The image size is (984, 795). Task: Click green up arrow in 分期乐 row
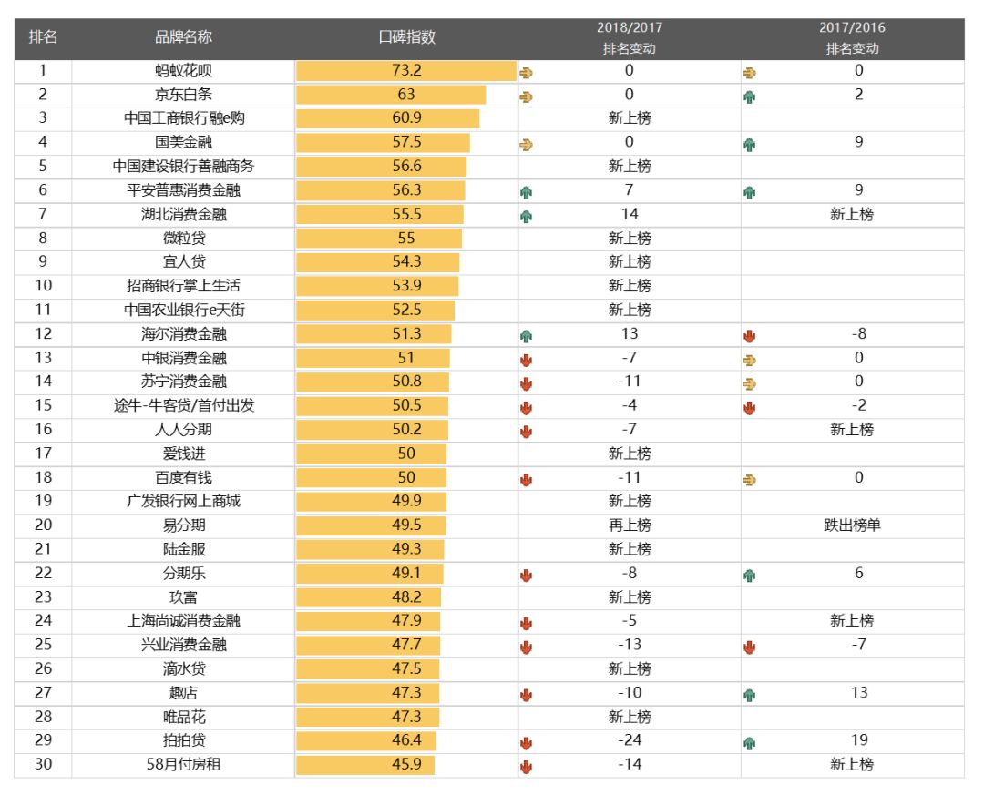click(x=749, y=576)
